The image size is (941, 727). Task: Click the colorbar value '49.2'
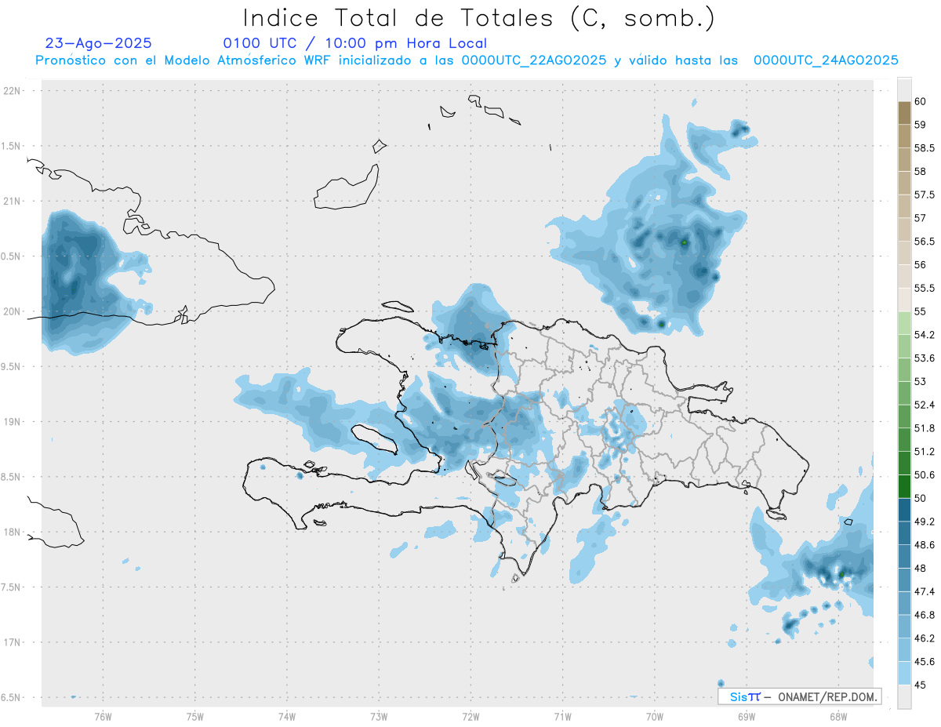coord(925,522)
